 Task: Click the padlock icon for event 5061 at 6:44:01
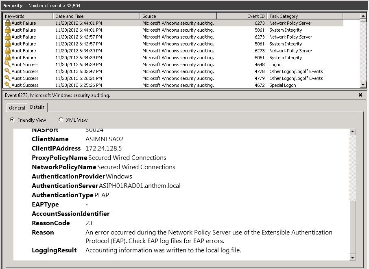pos(8,30)
